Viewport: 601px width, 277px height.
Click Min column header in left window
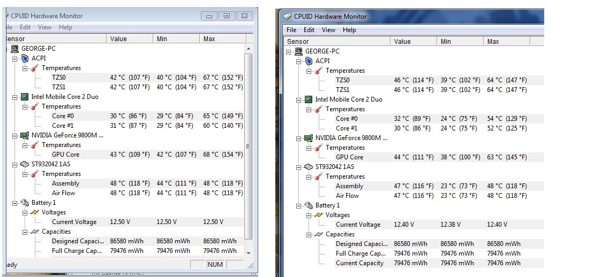pyautogui.click(x=176, y=39)
